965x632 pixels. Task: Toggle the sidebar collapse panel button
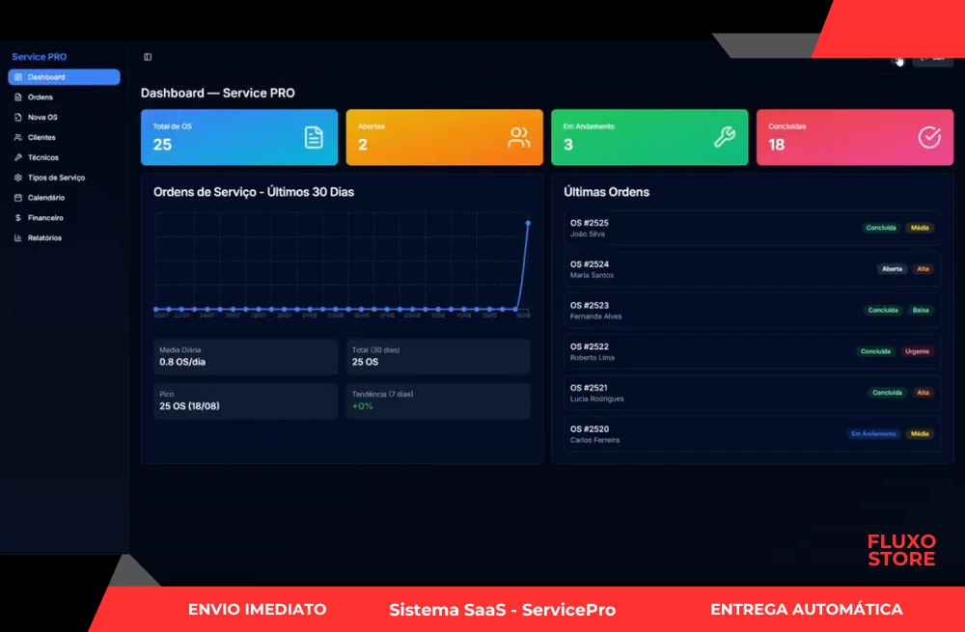pos(148,57)
